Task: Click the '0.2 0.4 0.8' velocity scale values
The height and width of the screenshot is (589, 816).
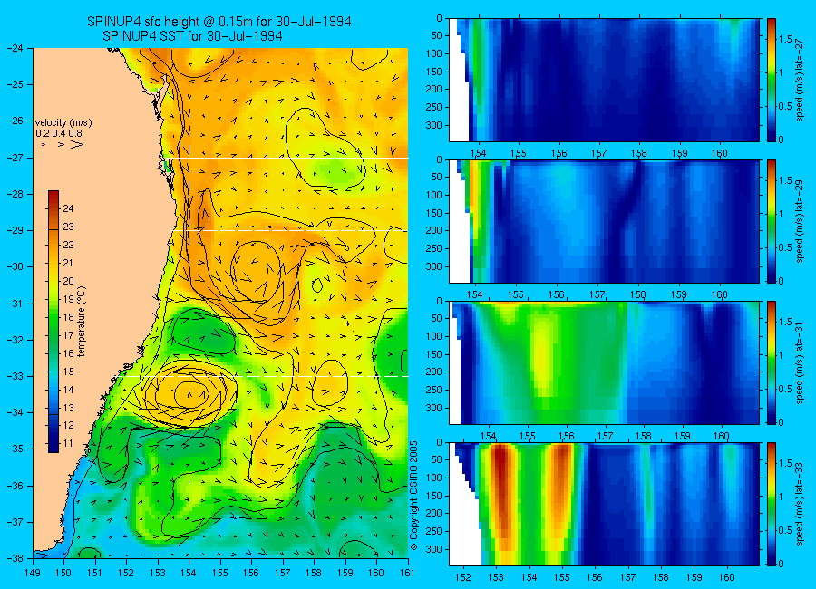Action: point(59,134)
